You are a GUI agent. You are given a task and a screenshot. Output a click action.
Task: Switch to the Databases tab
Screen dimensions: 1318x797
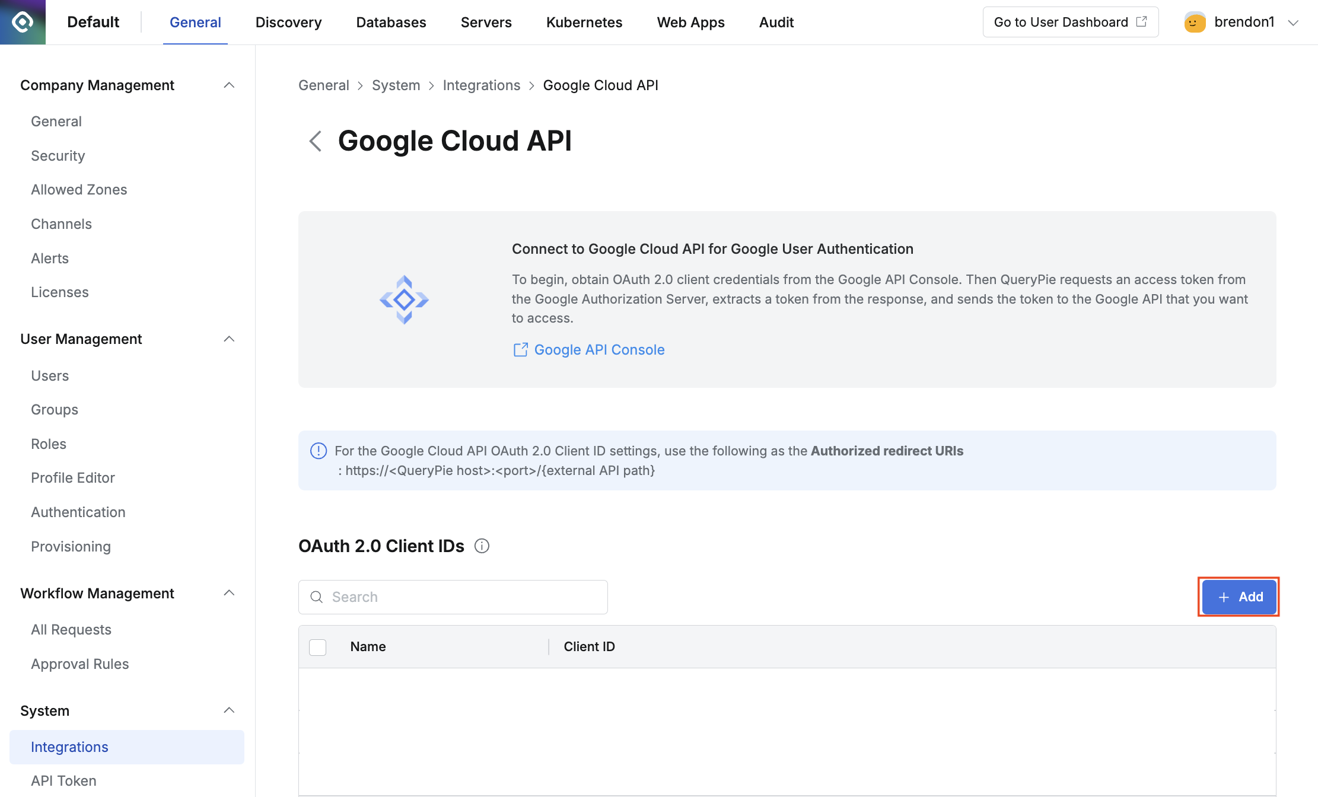click(391, 23)
